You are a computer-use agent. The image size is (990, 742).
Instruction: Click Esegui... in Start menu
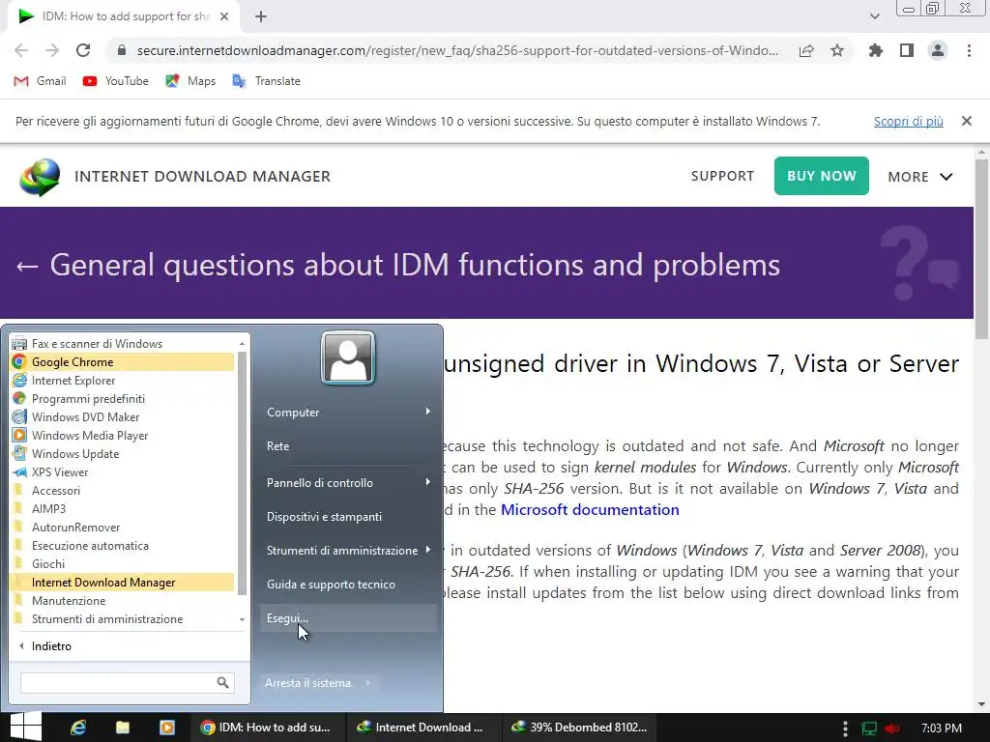[x=348, y=617]
